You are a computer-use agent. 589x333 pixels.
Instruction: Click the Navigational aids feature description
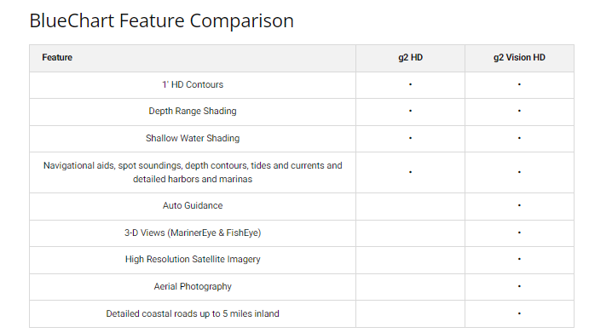[x=193, y=172]
